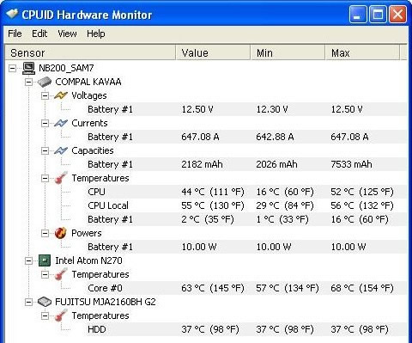Collapse the Voltages tree branch

point(45,95)
